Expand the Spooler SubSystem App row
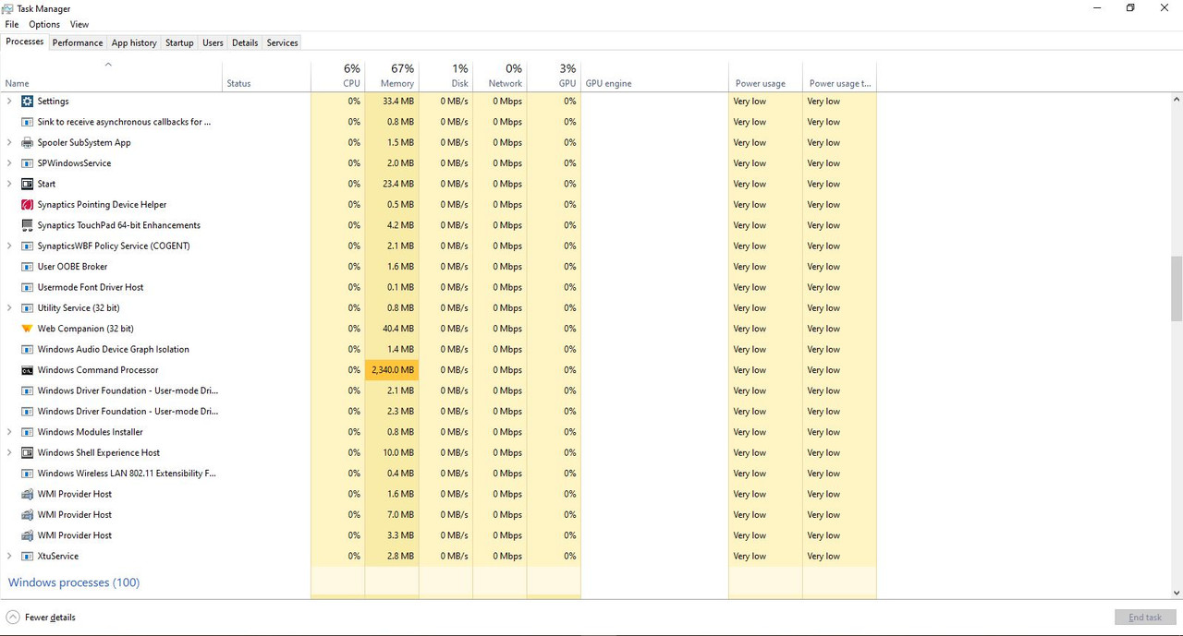Image resolution: width=1183 pixels, height=636 pixels. [9, 143]
